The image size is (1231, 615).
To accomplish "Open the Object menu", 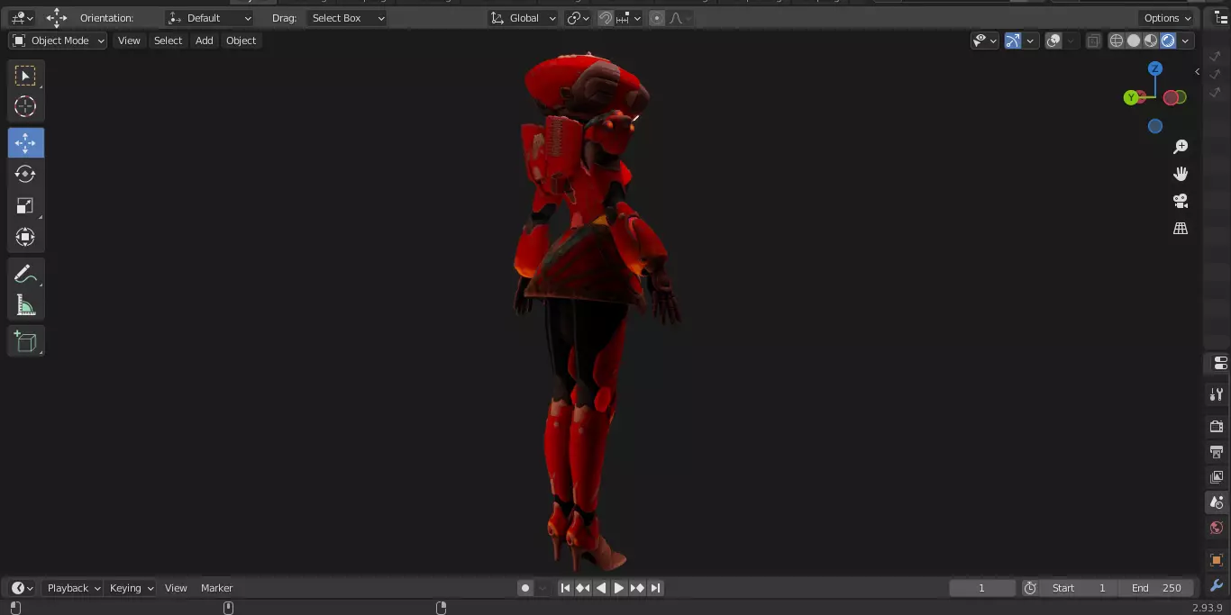I will pyautogui.click(x=241, y=41).
